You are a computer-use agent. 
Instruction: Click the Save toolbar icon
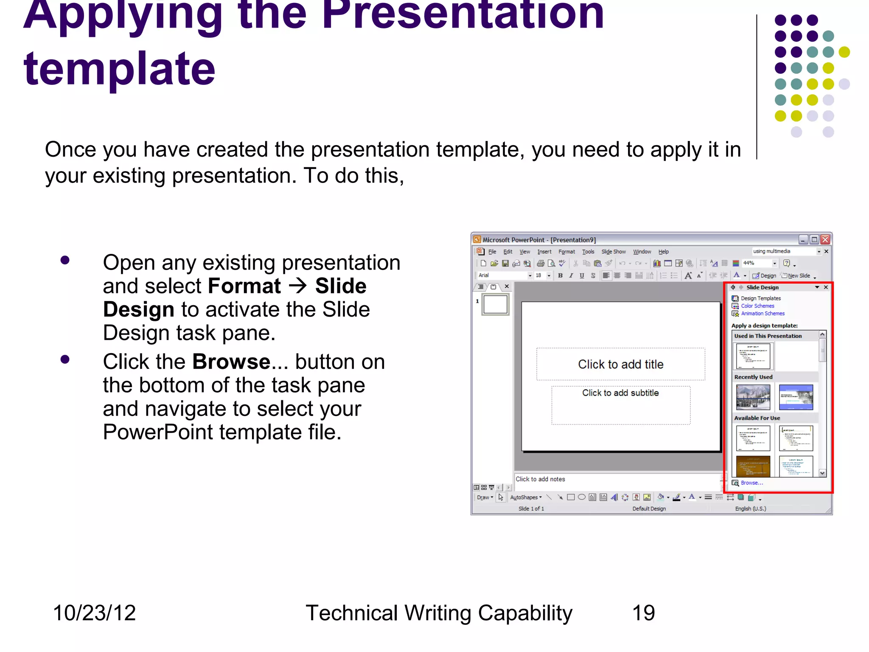click(x=505, y=264)
